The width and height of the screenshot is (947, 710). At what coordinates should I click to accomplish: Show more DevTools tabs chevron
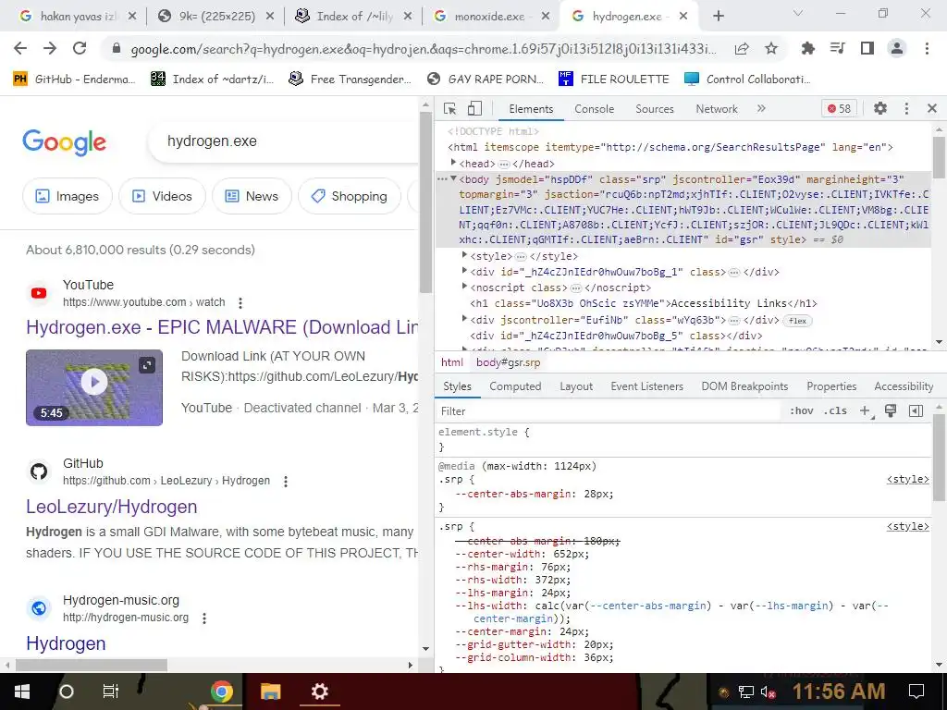coord(761,109)
